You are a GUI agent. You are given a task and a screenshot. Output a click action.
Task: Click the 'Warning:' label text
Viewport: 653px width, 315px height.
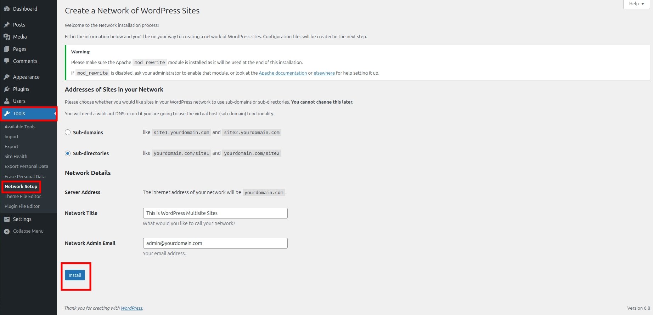pyautogui.click(x=81, y=52)
